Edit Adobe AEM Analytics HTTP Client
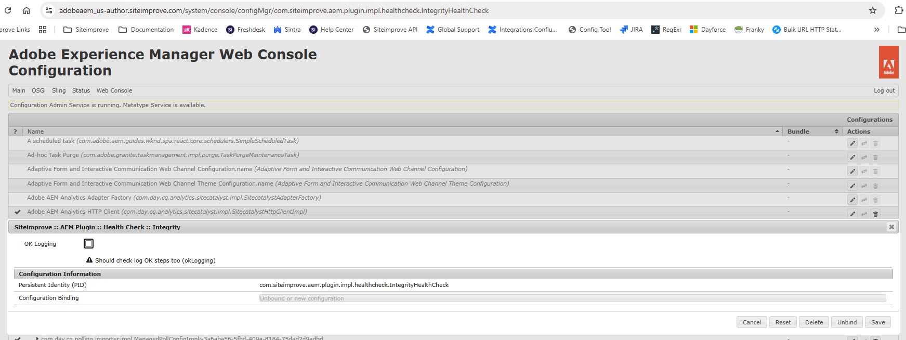 click(852, 214)
